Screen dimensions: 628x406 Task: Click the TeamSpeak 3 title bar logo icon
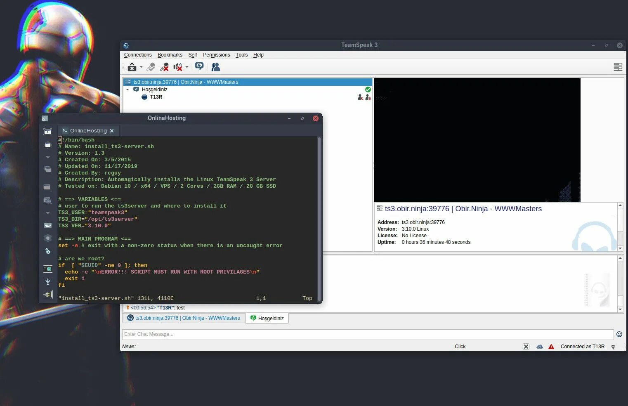[x=126, y=45]
